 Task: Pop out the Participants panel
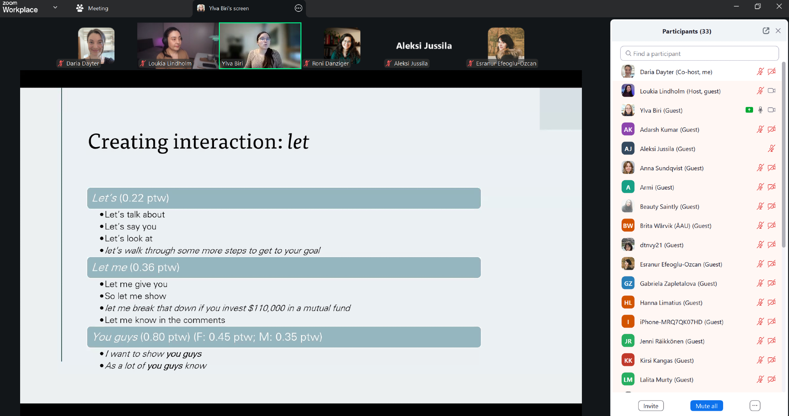[766, 31]
